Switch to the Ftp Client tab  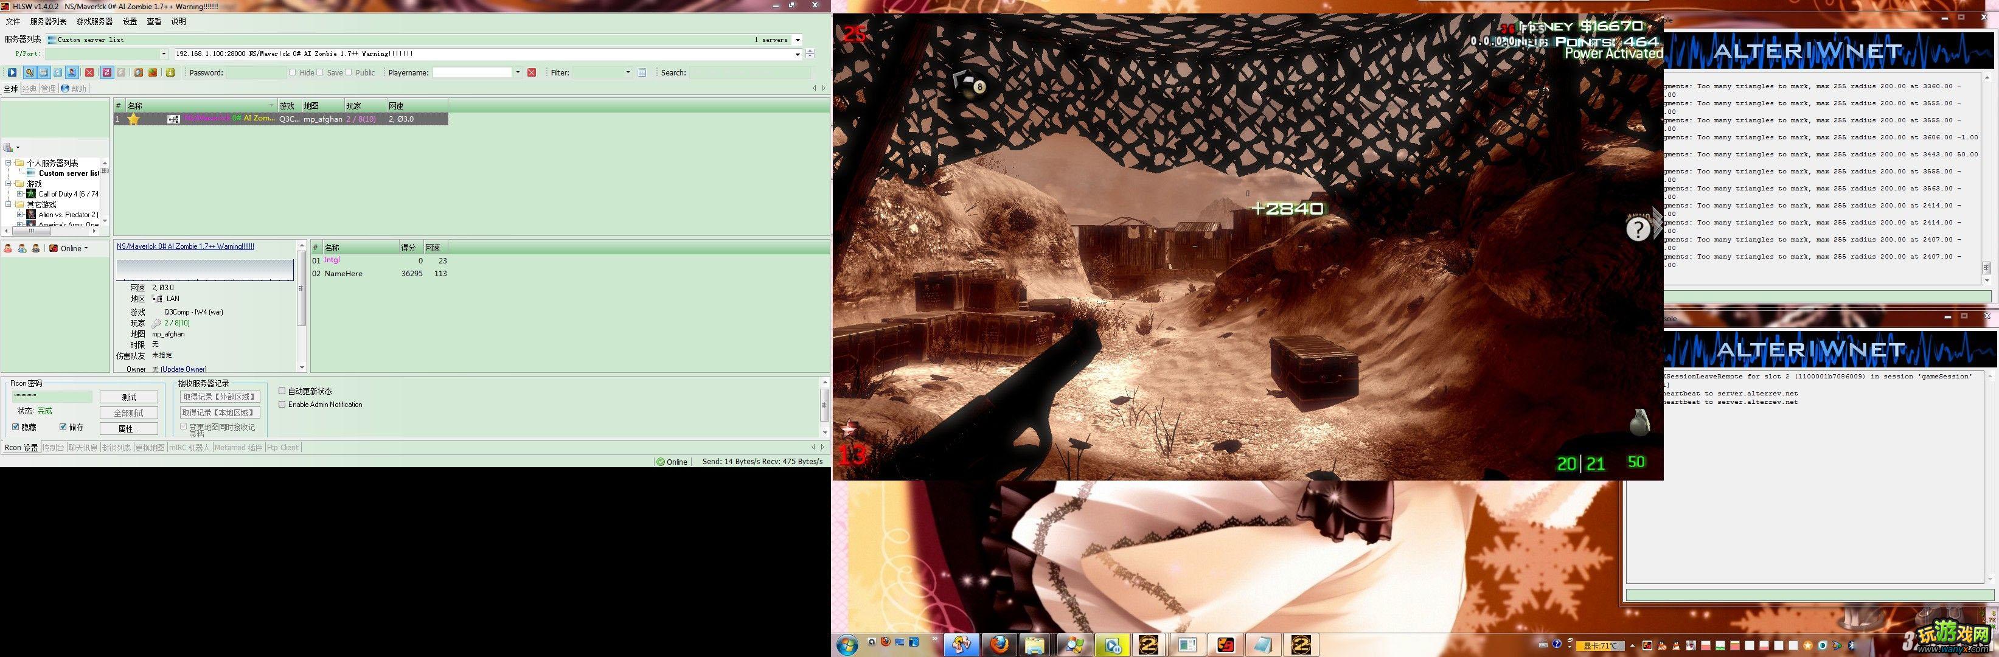283,448
